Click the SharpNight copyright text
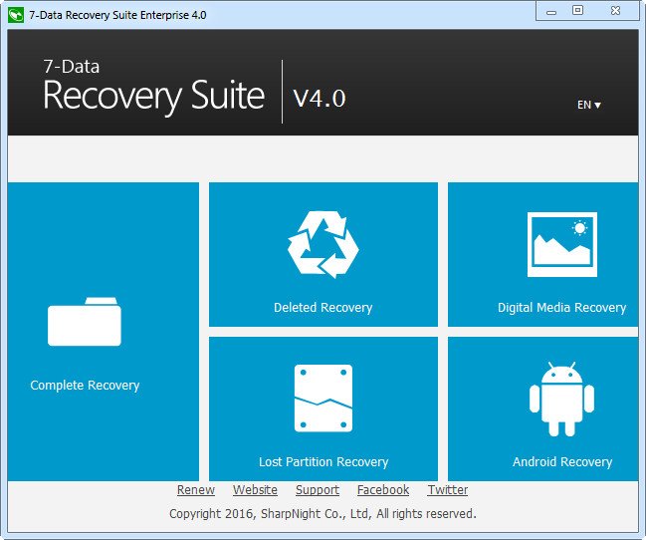Image resolution: width=646 pixels, height=540 pixels. tap(323, 514)
